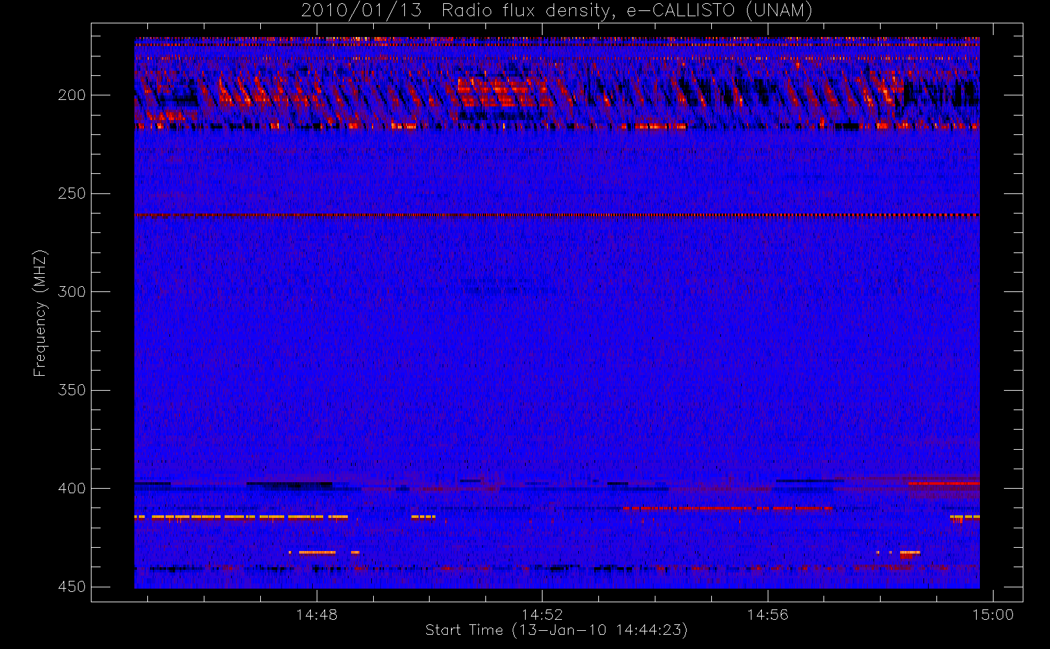The height and width of the screenshot is (649, 1050).
Task: Click the 200 frequency tick label
Action: [x=71, y=95]
